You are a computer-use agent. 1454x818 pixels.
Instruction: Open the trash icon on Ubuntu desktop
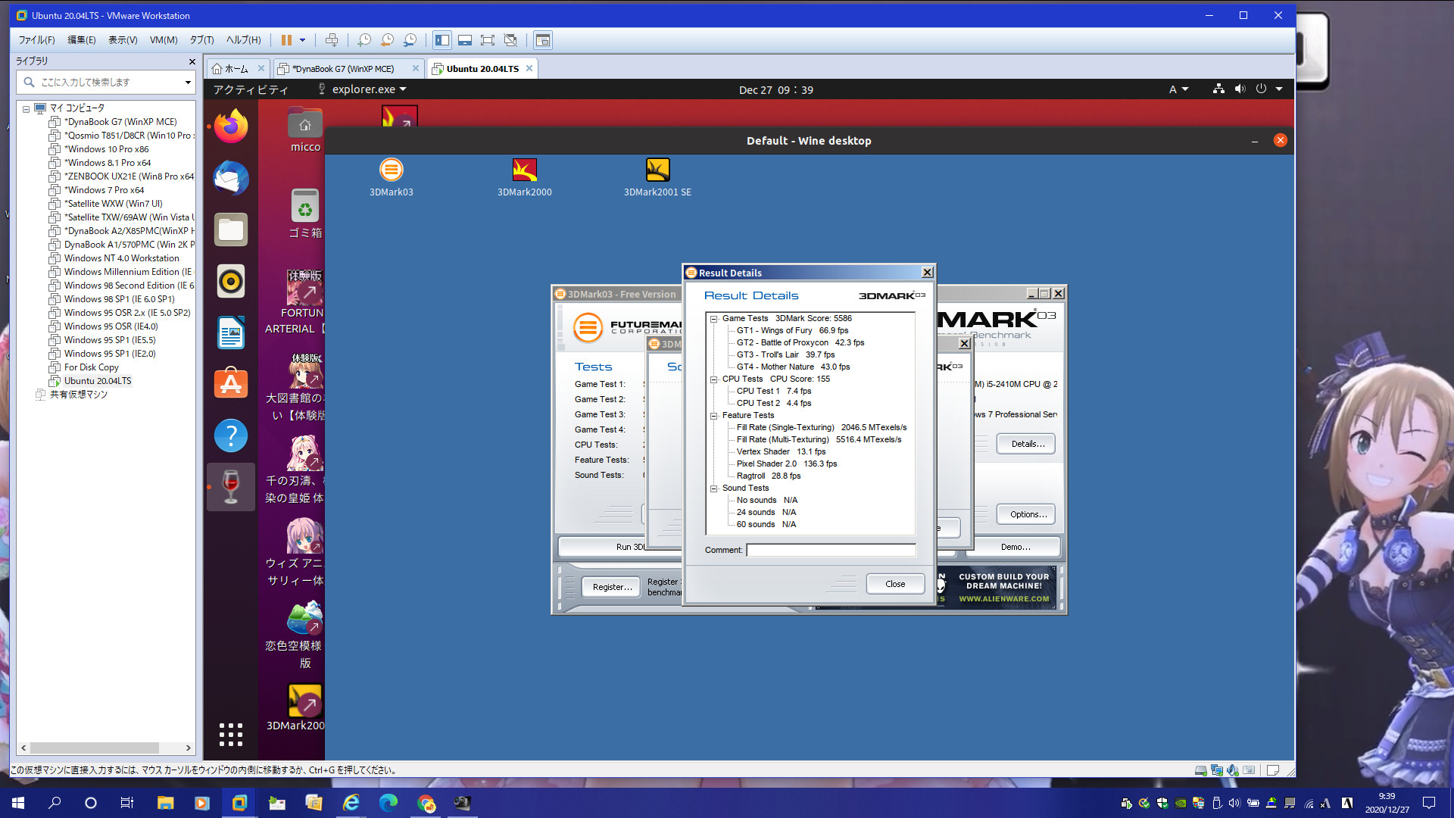coord(305,214)
